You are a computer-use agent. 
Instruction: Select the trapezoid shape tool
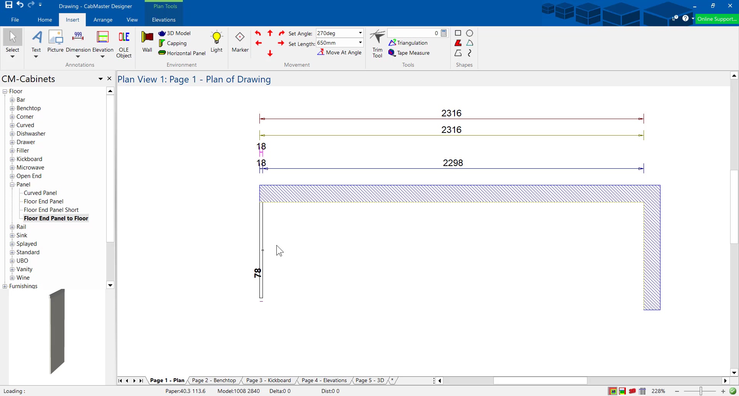click(x=458, y=53)
